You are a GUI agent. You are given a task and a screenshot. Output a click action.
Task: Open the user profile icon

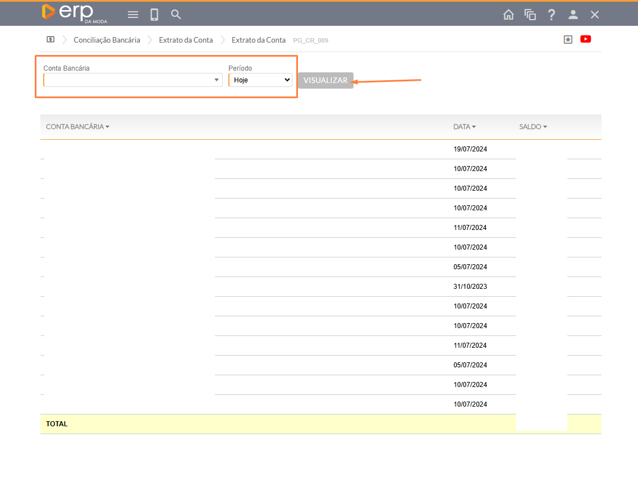pyautogui.click(x=573, y=15)
